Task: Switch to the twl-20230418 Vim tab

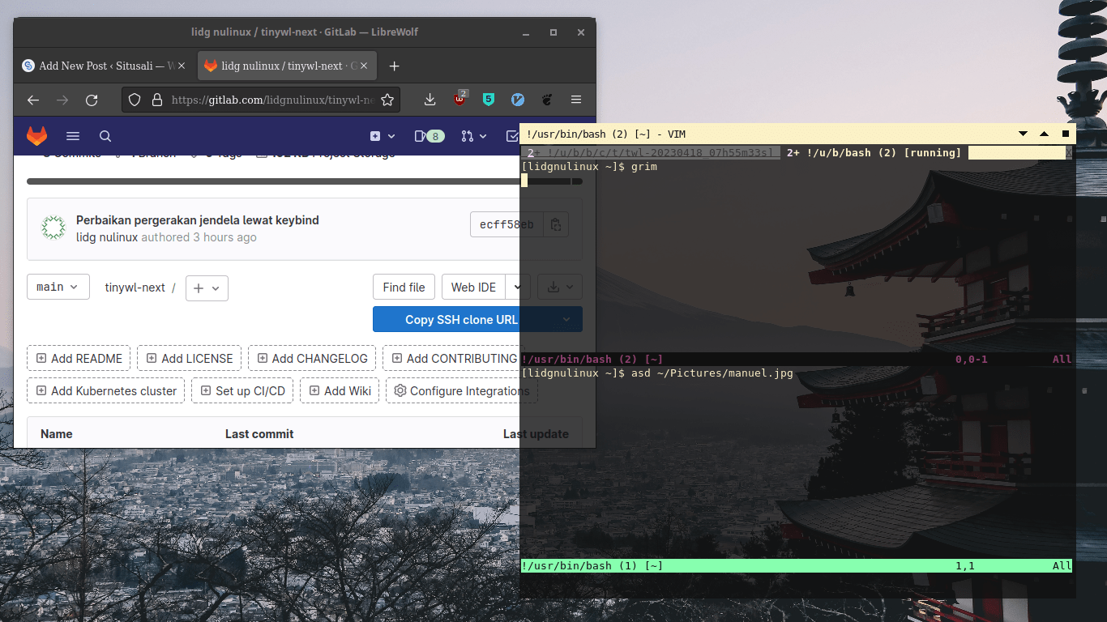Action: pyautogui.click(x=651, y=152)
